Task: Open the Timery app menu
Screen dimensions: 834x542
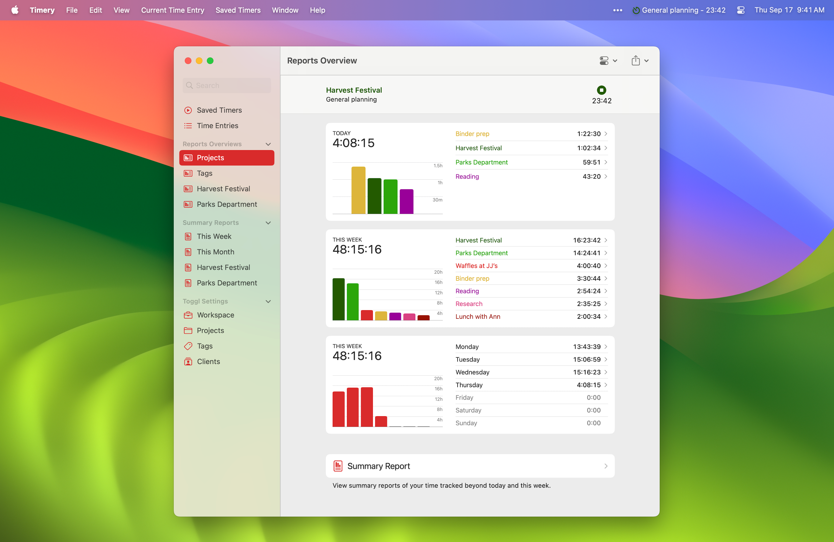Action: (42, 10)
